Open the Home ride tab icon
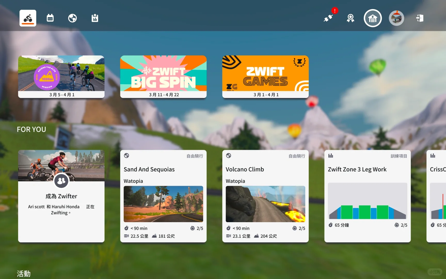446x279 pixels. [28, 18]
